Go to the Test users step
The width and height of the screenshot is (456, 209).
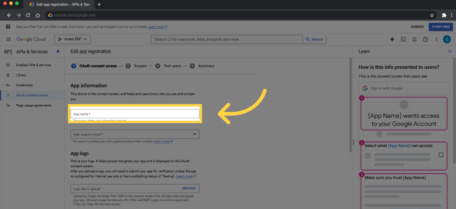168,66
